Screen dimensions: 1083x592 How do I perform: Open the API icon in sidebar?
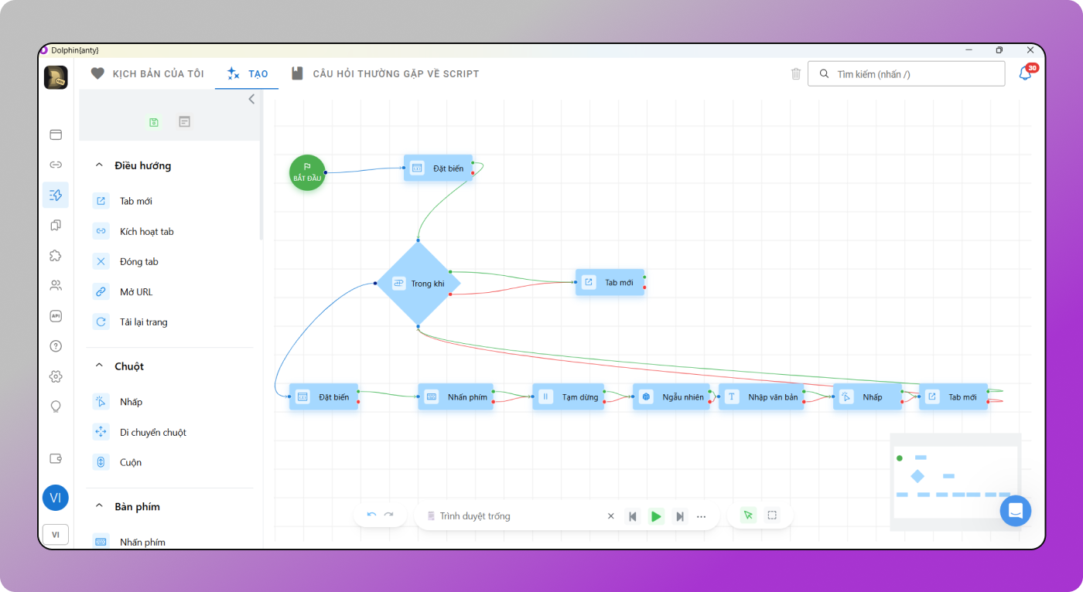56,316
